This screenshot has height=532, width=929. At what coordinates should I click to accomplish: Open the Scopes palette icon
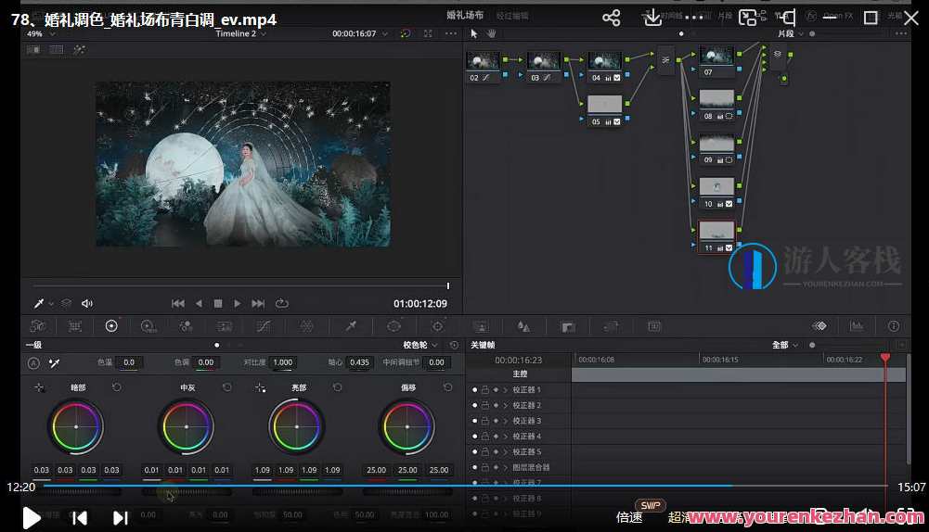click(x=857, y=326)
